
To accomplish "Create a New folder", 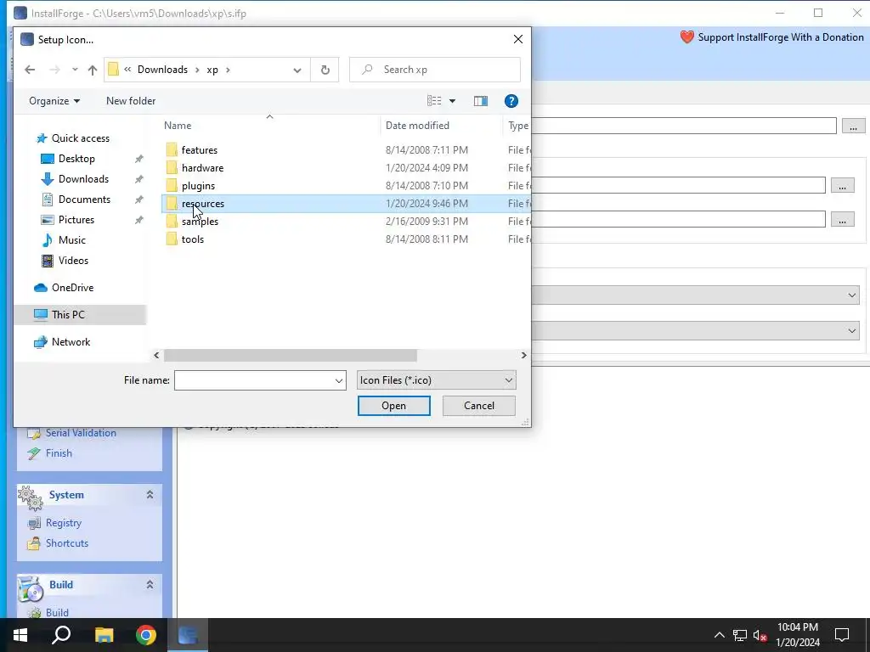I will (x=131, y=101).
